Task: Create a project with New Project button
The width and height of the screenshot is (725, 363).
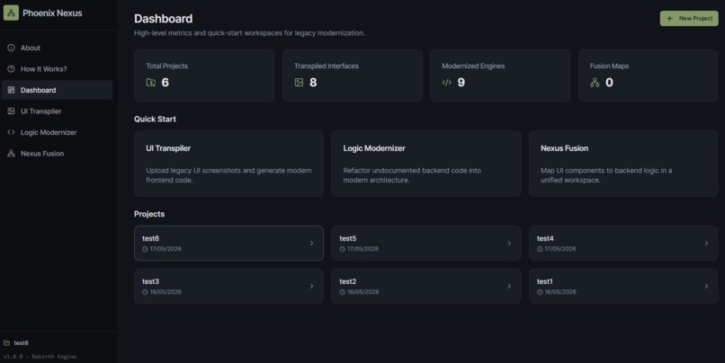Action: (689, 19)
